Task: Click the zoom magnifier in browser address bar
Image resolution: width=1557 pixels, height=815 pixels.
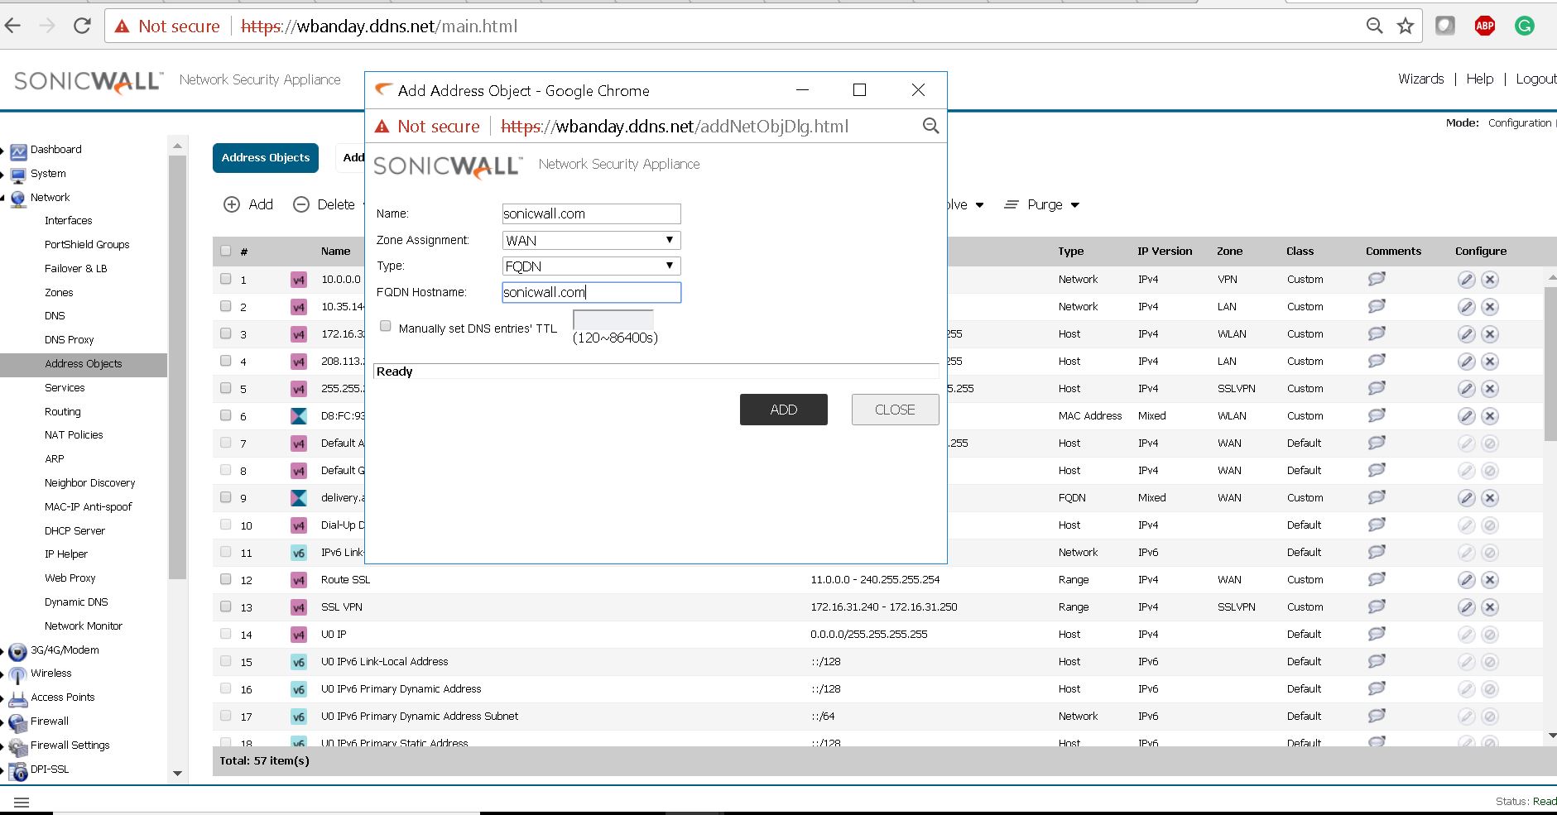Action: [x=1375, y=26]
